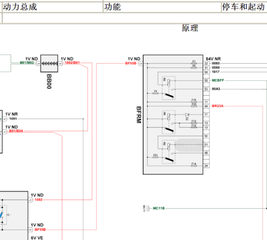Click the 动力总成 header cell
Image resolution: width=267 pixels, height=240 pixels.
click(x=52, y=7)
